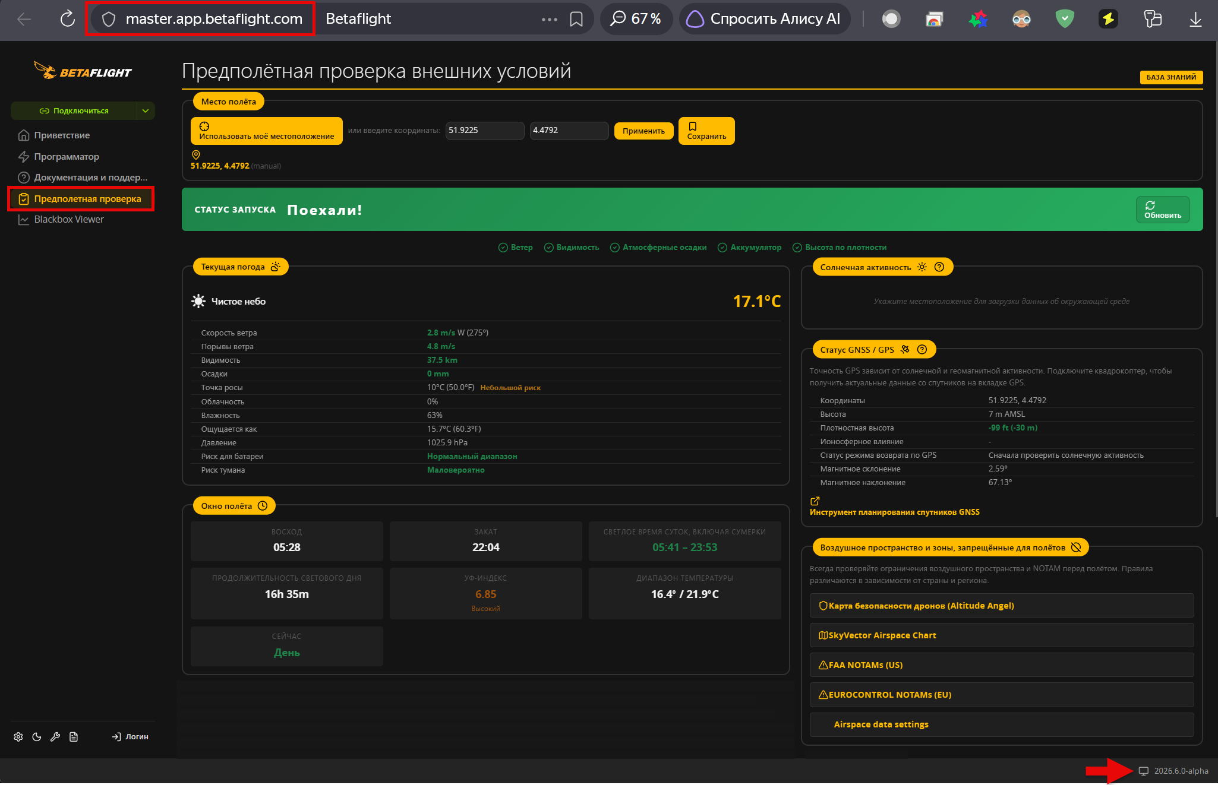Click the green shield ad-block extension icon
The image size is (1218, 785).
(x=1065, y=19)
